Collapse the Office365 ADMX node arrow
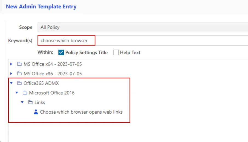248x142 pixels. point(11,83)
